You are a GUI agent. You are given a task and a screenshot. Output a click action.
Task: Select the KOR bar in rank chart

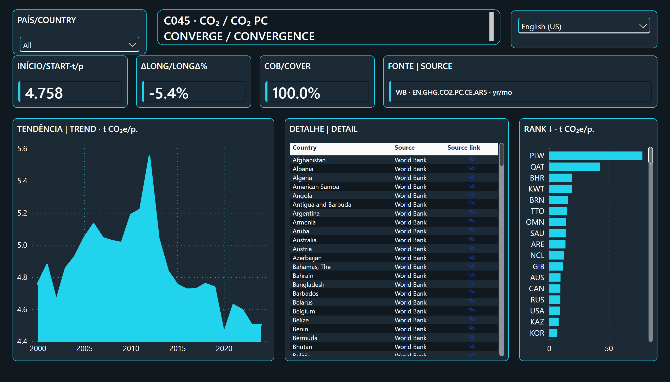553,333
